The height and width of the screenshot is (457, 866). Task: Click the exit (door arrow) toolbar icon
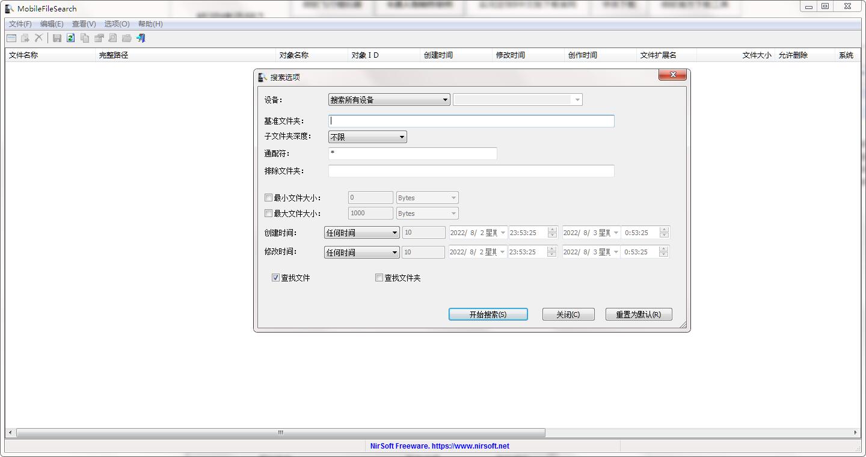[141, 38]
